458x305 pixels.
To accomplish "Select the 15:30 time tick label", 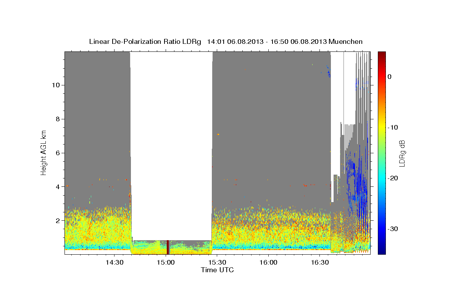I will 217,263.
